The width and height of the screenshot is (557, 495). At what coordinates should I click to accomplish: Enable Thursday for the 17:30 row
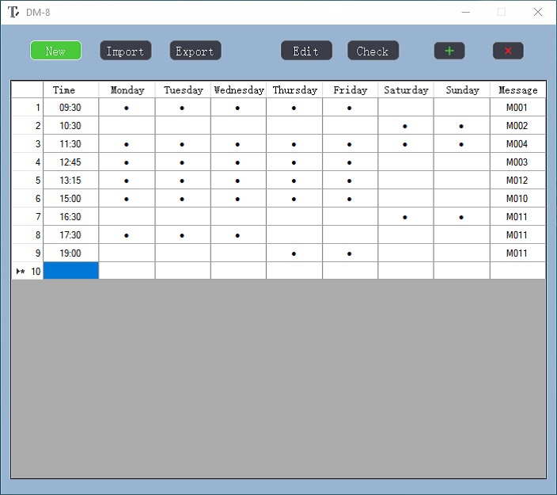tap(294, 235)
